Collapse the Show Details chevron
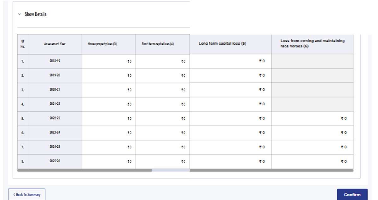Screen dimensions: 378x200 tap(20, 14)
